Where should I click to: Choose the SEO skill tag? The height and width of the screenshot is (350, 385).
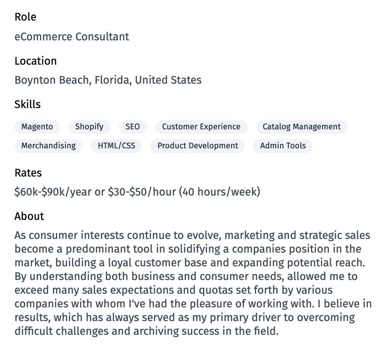[x=133, y=127]
